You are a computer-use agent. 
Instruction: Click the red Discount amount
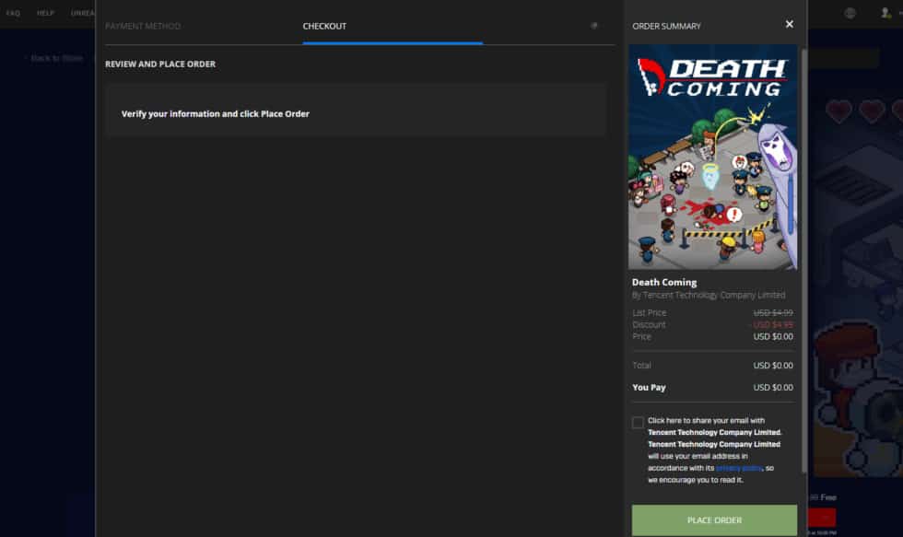tap(773, 324)
